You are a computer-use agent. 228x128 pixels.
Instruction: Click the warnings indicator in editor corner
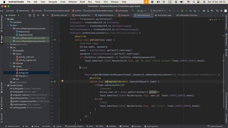pyautogui.click(x=211, y=20)
